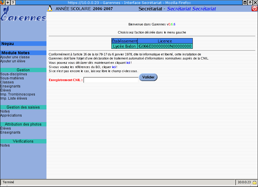258x187 pixels.
Task: Go to Sous-disciplines
Action: tap(14, 74)
